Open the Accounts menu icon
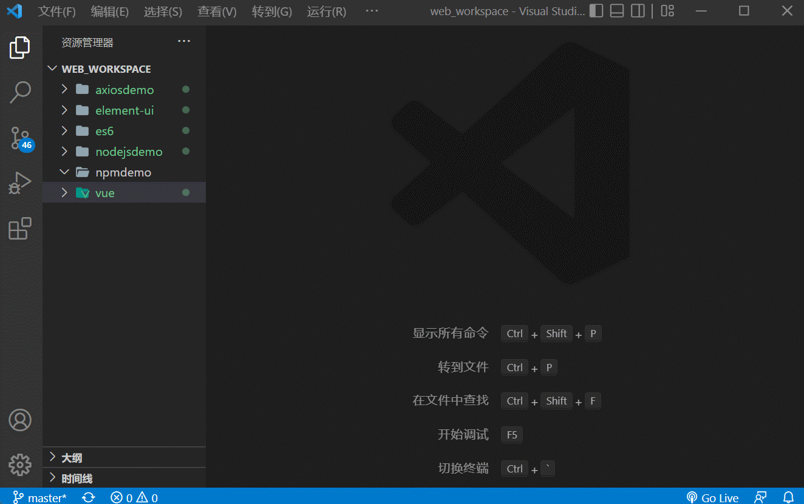 point(20,420)
